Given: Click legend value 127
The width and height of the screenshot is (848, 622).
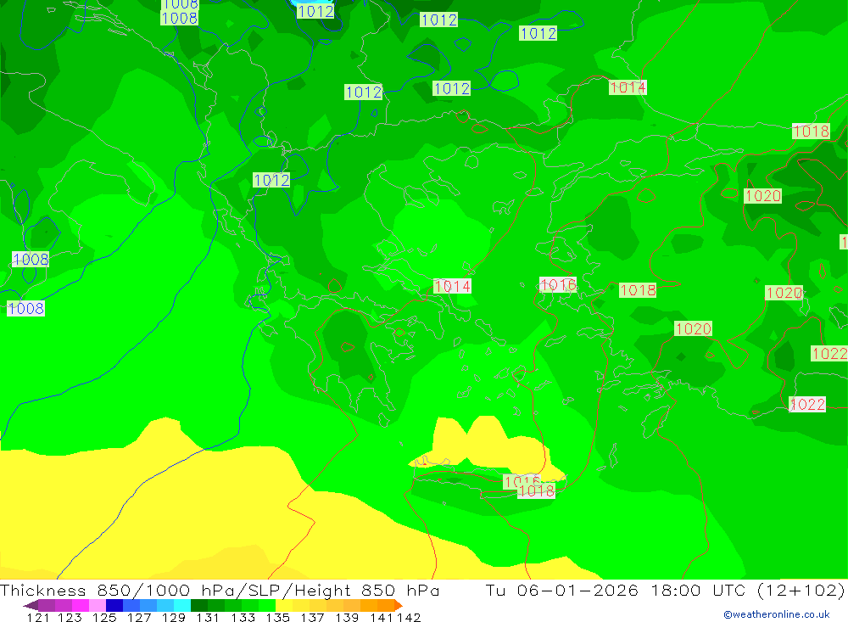Looking at the screenshot, I should [x=139, y=617].
